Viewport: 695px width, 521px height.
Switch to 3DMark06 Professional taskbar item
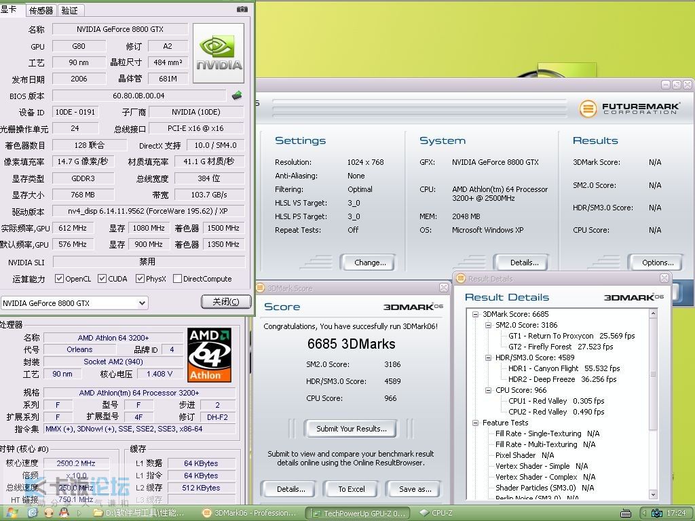point(250,513)
